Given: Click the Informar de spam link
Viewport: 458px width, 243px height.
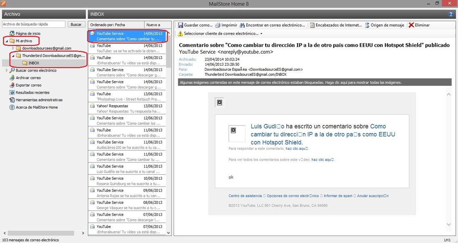Looking at the screenshot, I should (338, 196).
